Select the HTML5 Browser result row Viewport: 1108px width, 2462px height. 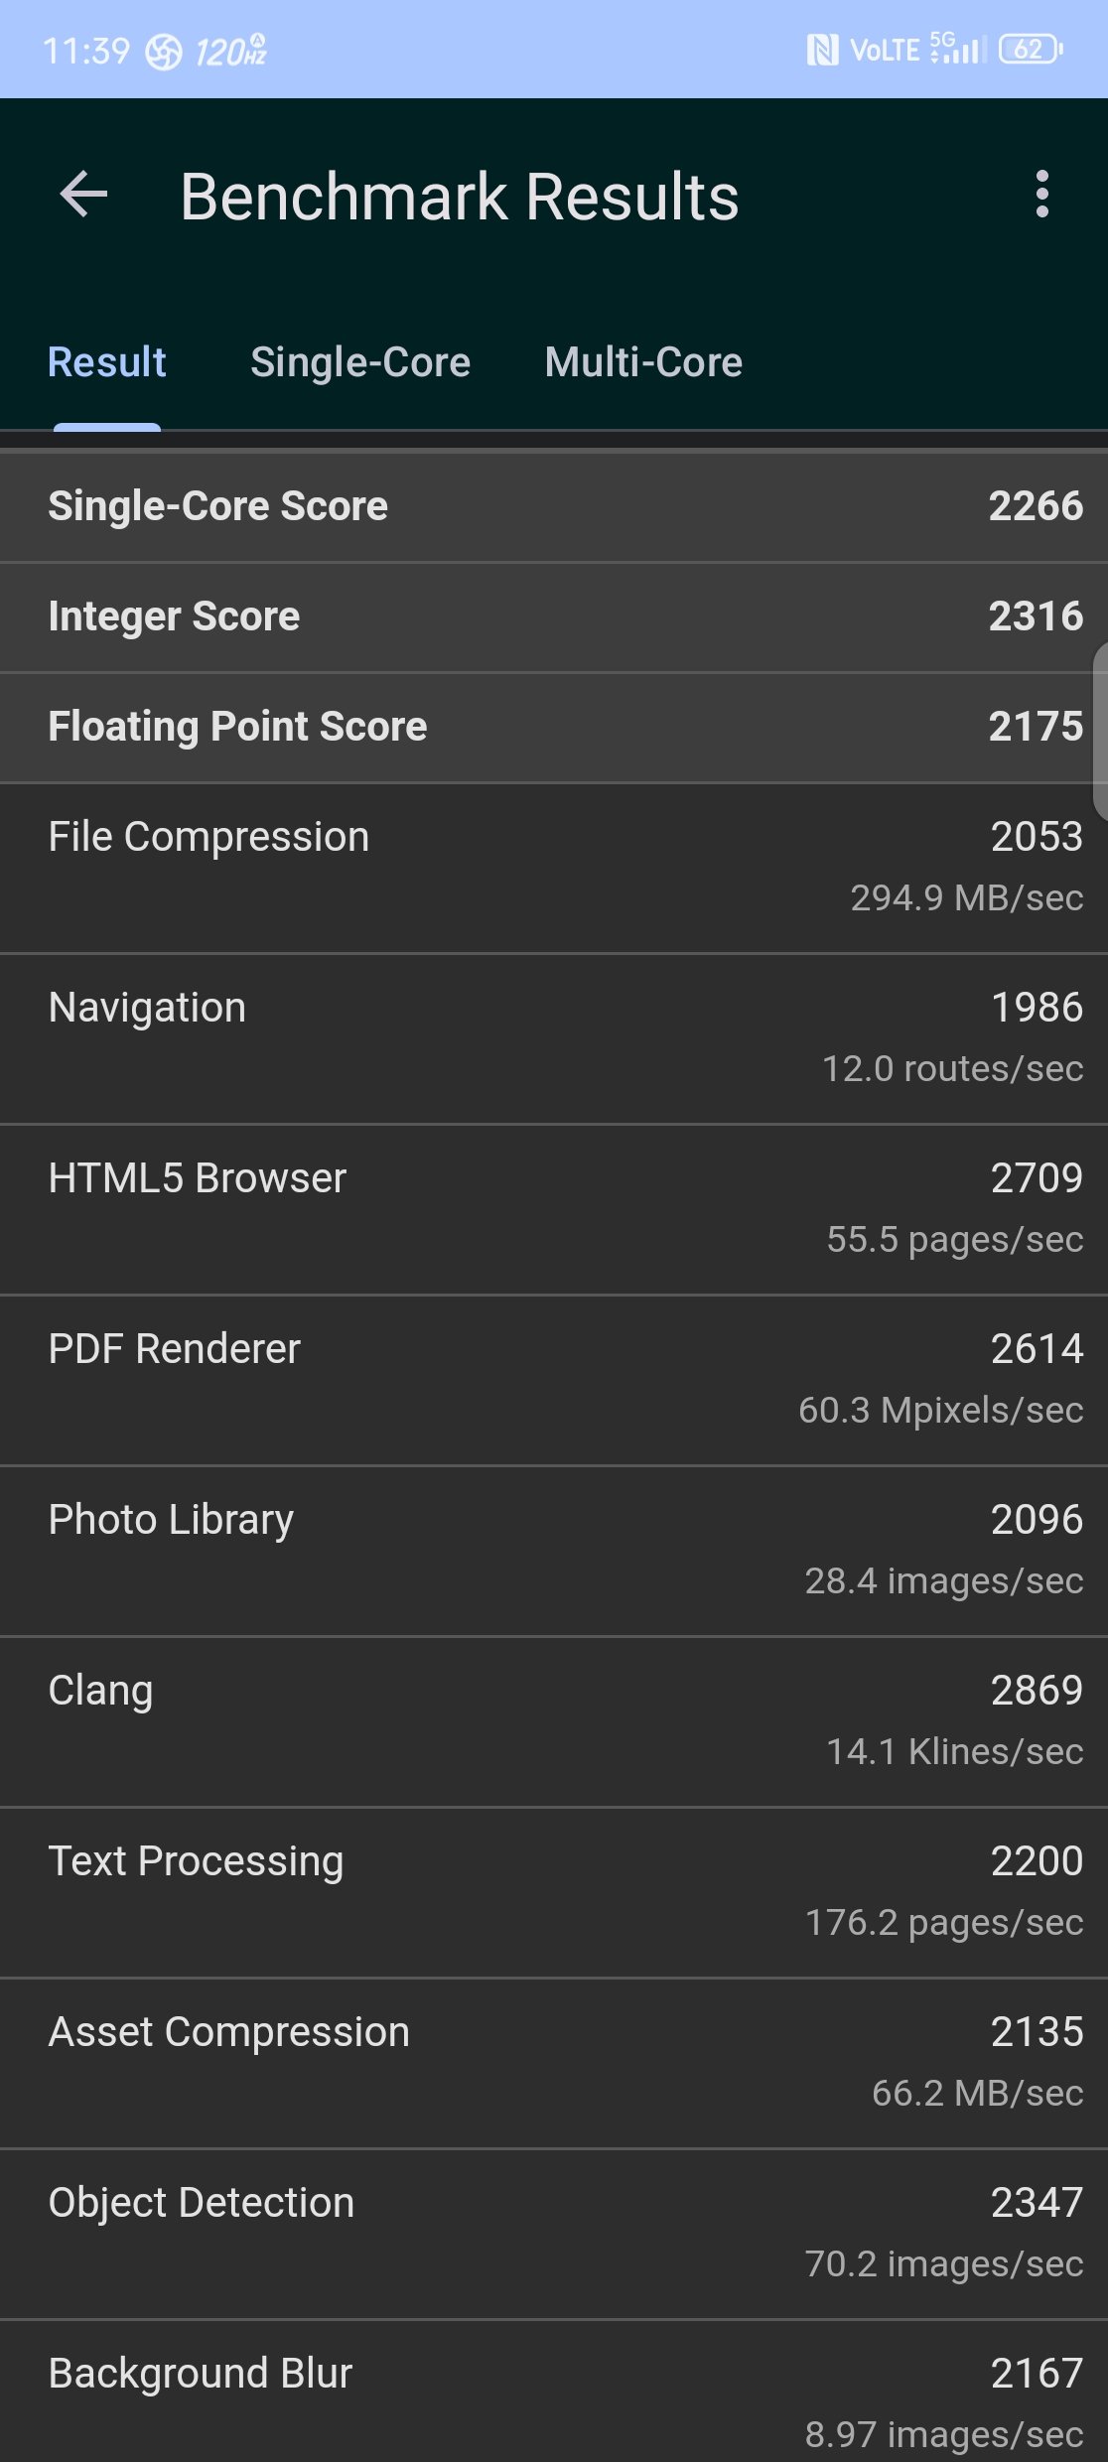click(554, 1210)
